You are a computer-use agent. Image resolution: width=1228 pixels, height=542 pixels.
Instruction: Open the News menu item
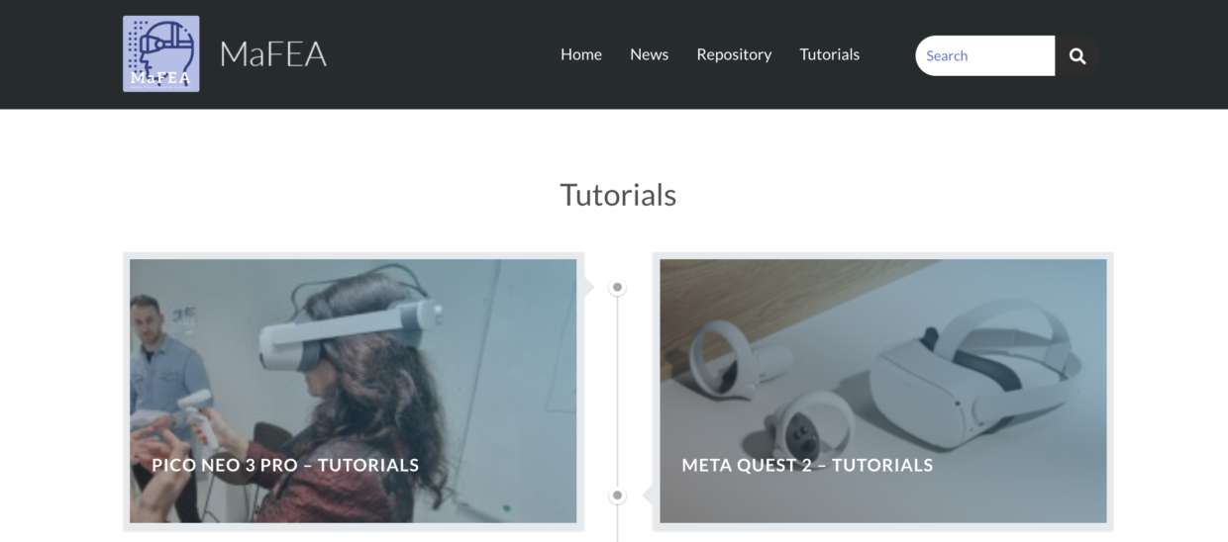pos(649,54)
